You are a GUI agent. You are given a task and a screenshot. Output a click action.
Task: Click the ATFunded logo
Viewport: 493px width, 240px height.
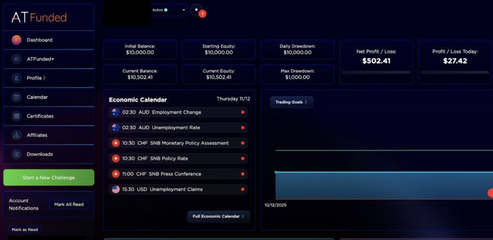39,17
